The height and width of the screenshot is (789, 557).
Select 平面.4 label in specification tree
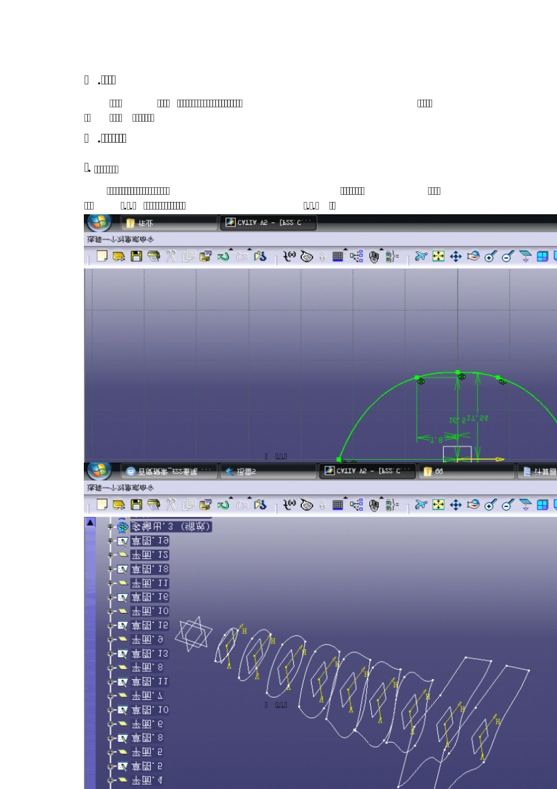(147, 781)
